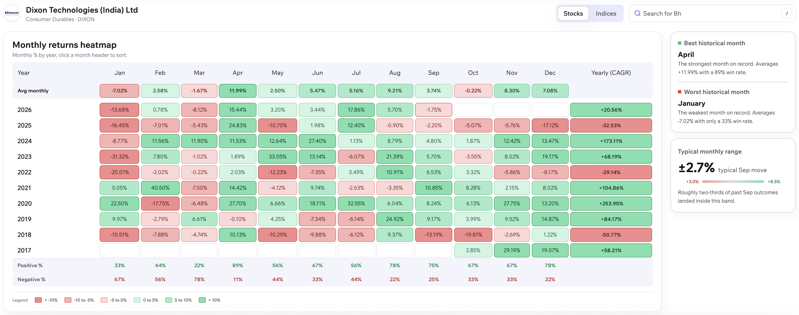Viewport: 799px width, 315px height.
Task: Sort by the Apr column header
Action: coord(238,73)
